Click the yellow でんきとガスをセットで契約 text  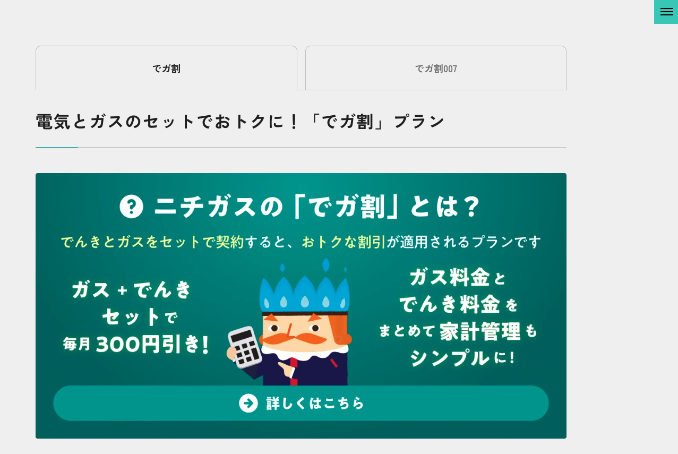click(x=152, y=242)
